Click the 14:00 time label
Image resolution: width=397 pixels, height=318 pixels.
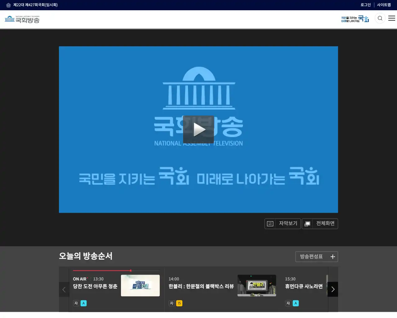[x=174, y=279]
